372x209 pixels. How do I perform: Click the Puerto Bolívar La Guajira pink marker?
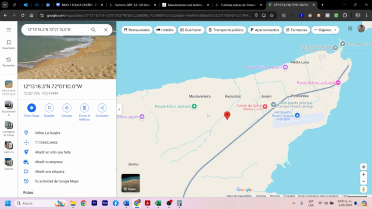pos(338,82)
